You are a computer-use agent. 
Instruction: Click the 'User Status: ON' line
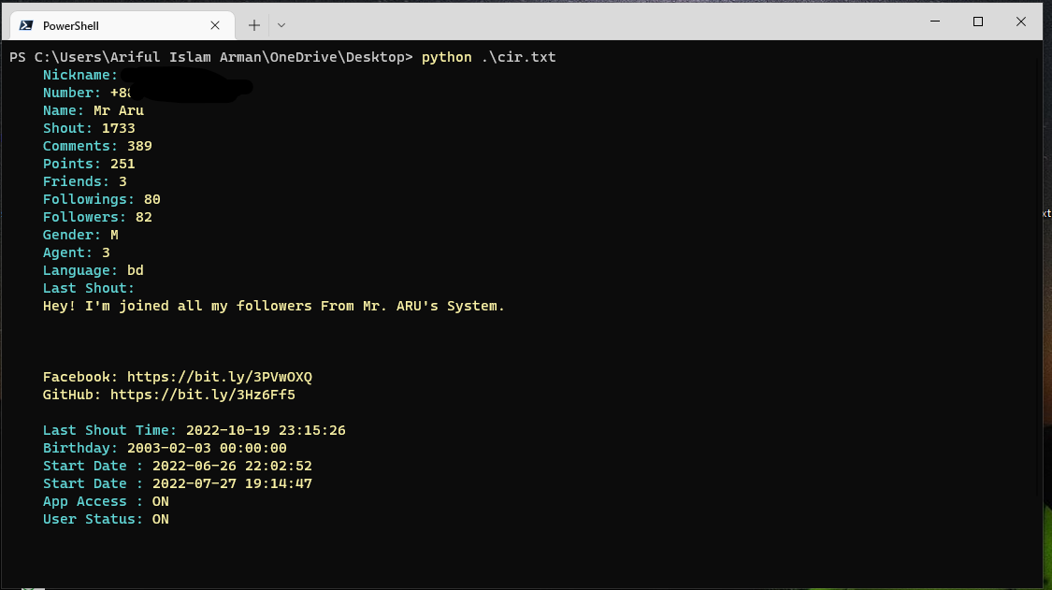[106, 520]
